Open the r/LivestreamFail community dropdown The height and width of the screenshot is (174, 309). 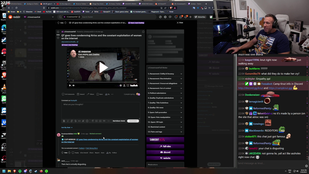point(39,17)
